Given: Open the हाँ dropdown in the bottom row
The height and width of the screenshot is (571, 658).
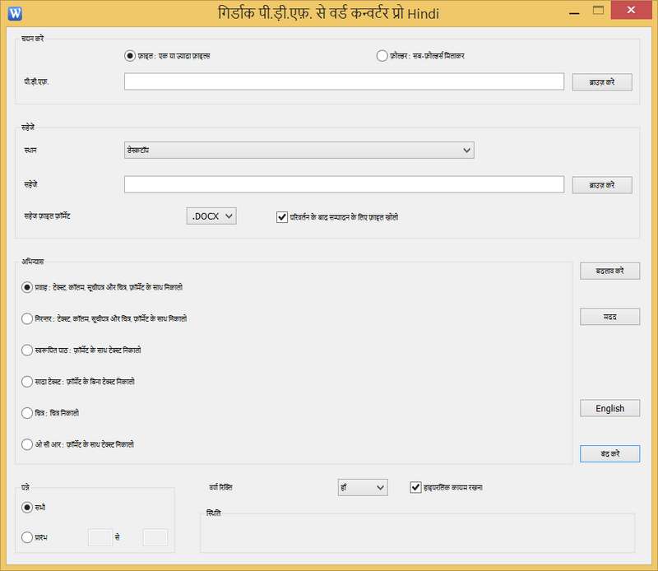Looking at the screenshot, I should 362,488.
